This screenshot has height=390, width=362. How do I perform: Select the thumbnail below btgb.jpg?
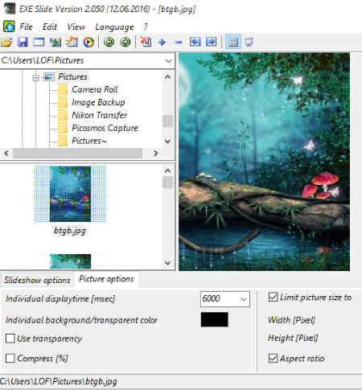pyautogui.click(x=70, y=261)
